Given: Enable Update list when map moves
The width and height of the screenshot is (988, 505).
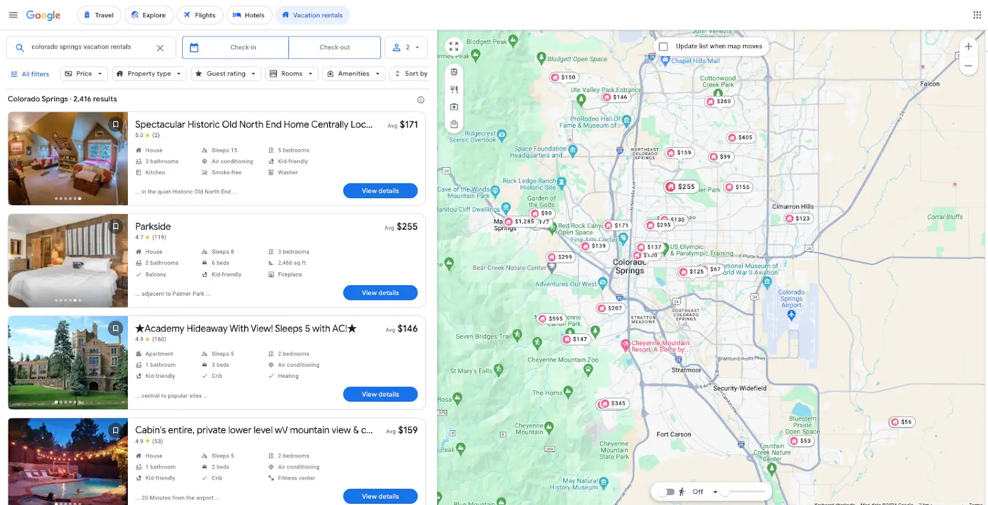Looking at the screenshot, I should pos(663,46).
